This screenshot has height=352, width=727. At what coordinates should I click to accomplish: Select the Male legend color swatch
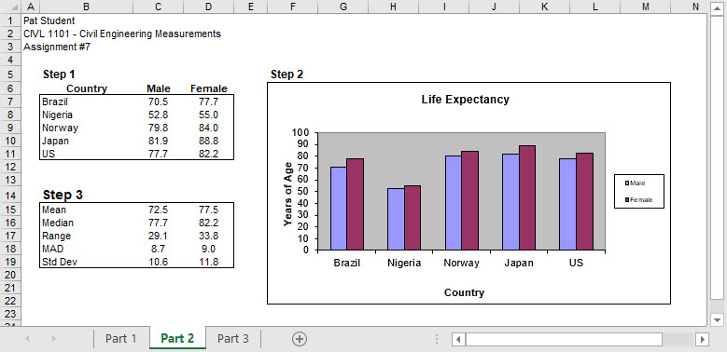point(627,183)
